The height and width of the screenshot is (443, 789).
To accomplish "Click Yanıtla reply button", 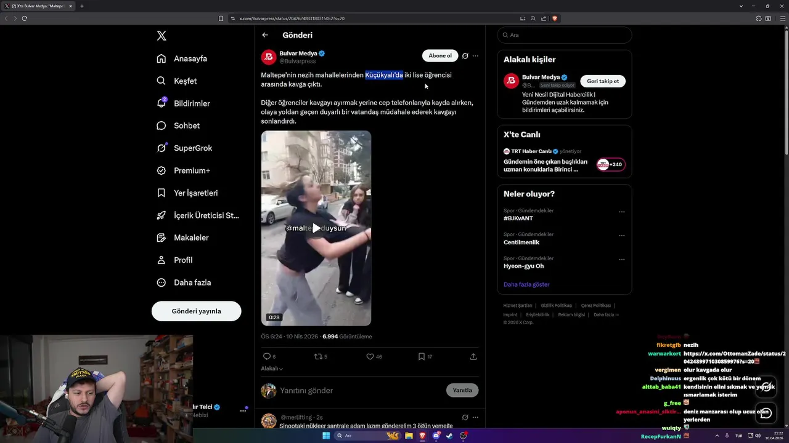I will (462, 390).
